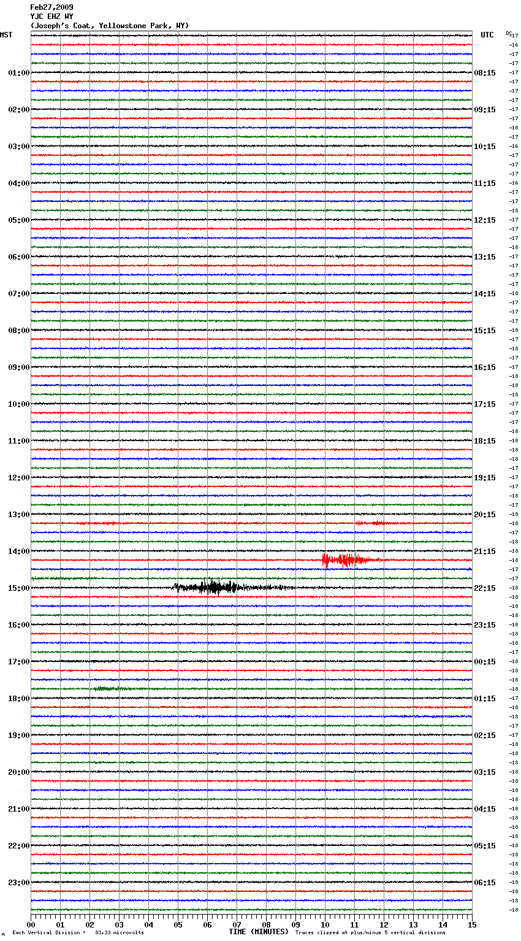Select the 10:15 UTC time label

[x=485, y=147]
